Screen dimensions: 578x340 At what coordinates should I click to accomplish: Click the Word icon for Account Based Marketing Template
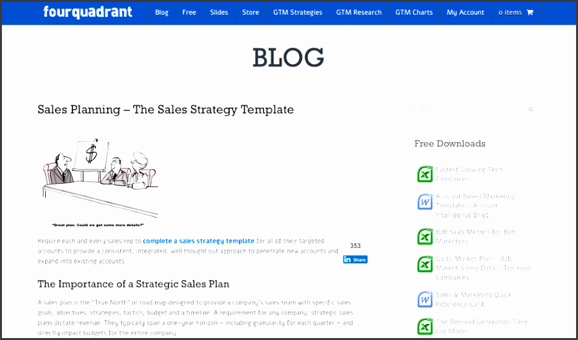click(x=424, y=202)
